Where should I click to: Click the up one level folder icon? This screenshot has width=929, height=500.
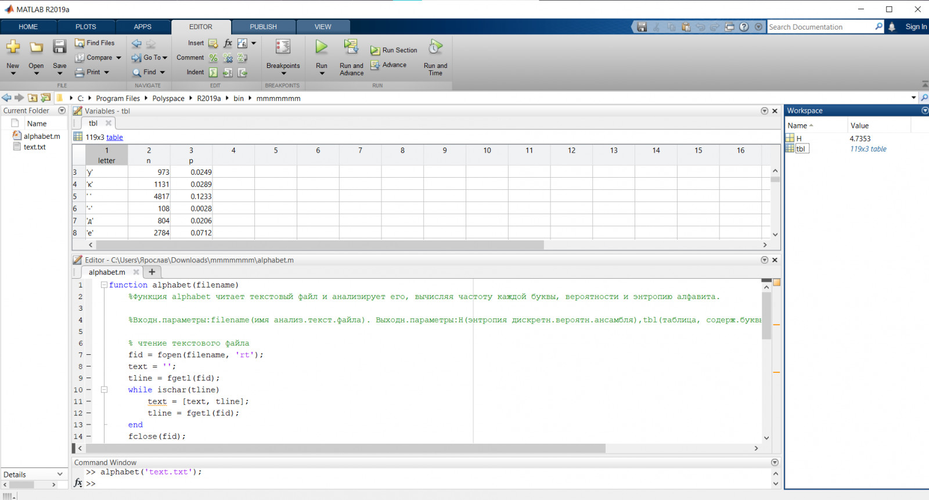click(33, 98)
